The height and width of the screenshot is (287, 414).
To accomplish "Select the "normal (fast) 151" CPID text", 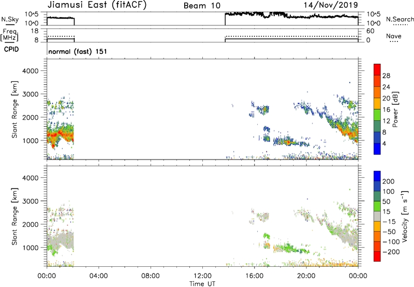I will click(78, 51).
